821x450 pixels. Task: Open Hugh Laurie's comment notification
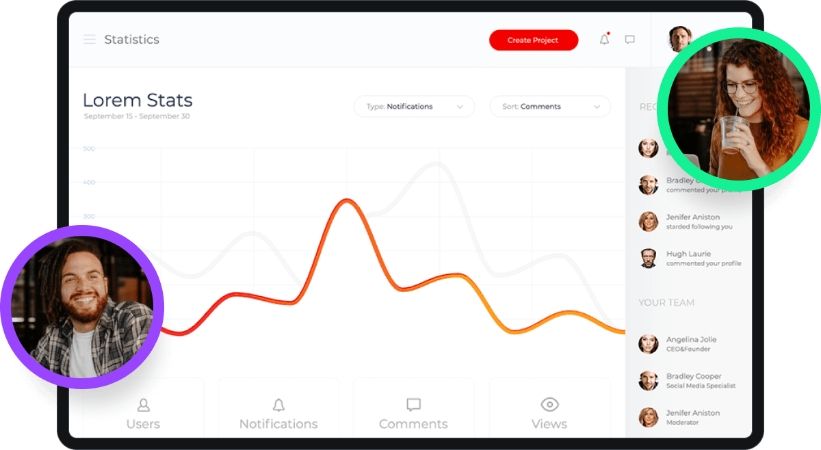[x=703, y=259]
